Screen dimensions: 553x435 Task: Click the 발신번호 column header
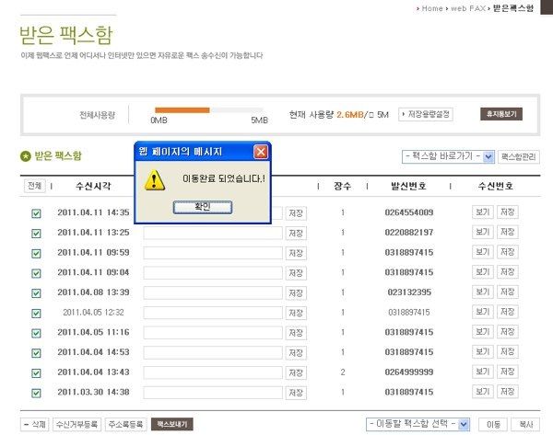pos(408,186)
